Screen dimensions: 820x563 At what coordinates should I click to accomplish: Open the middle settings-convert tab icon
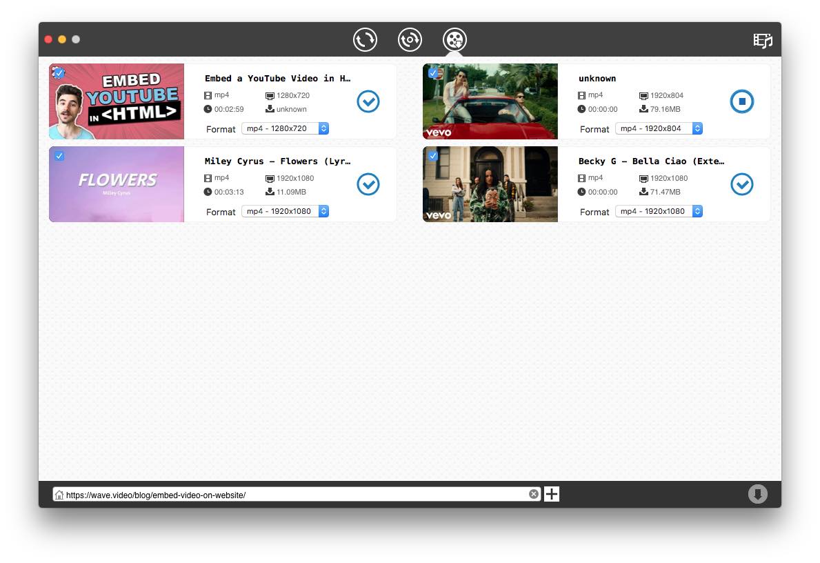pos(410,40)
